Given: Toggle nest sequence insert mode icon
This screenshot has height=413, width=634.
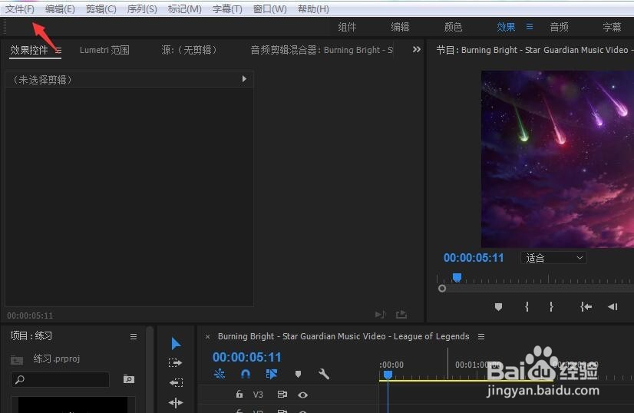Looking at the screenshot, I should [x=220, y=374].
